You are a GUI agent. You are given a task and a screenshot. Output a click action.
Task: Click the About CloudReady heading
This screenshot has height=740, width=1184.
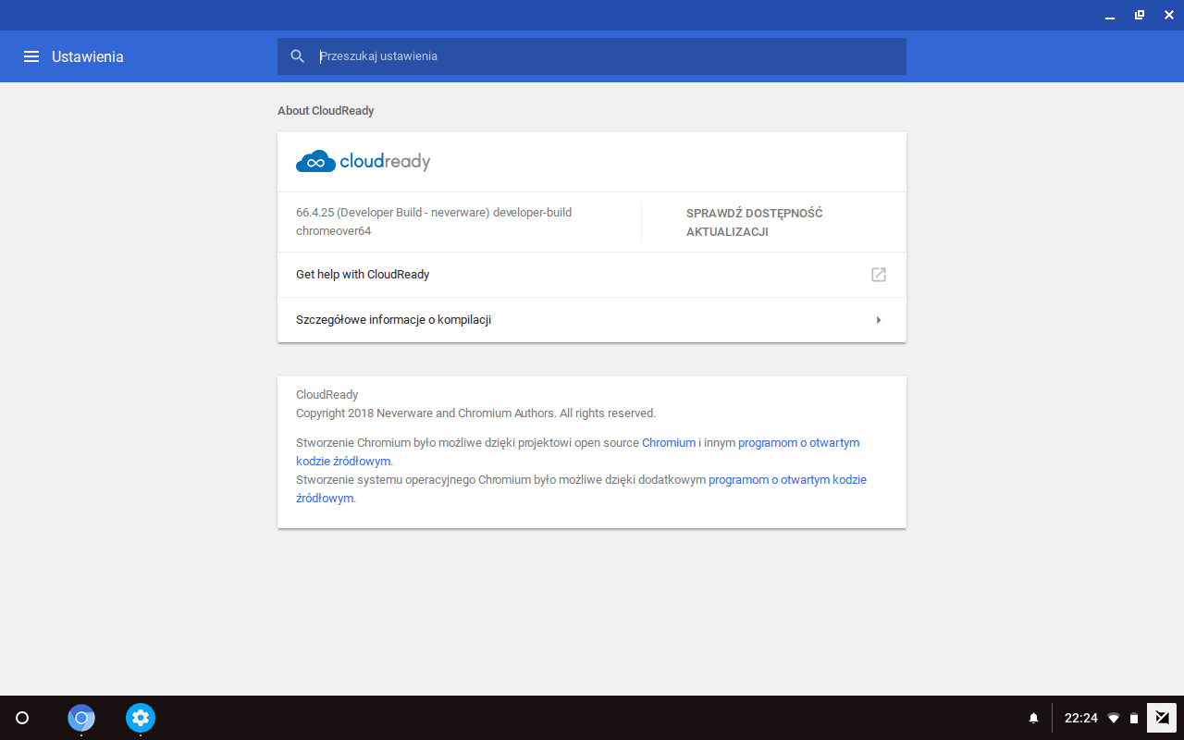(326, 111)
